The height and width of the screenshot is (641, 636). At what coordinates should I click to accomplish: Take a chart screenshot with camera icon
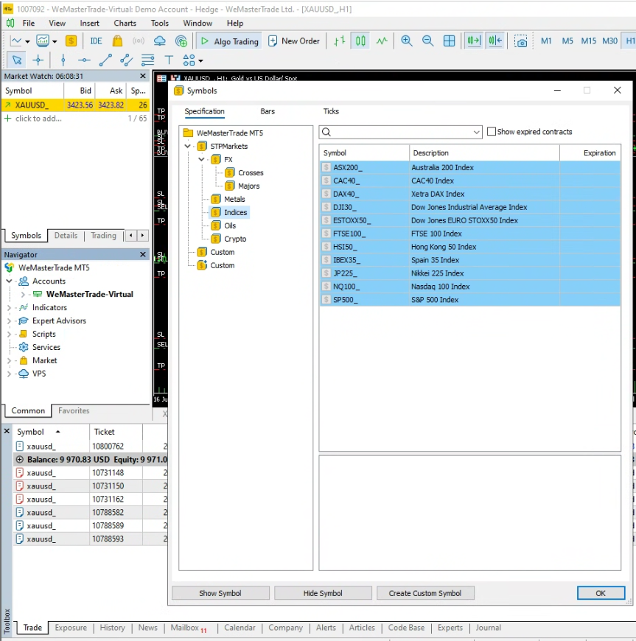tap(520, 41)
